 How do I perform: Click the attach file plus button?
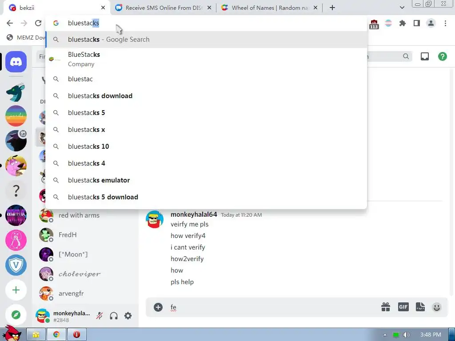pyautogui.click(x=158, y=307)
